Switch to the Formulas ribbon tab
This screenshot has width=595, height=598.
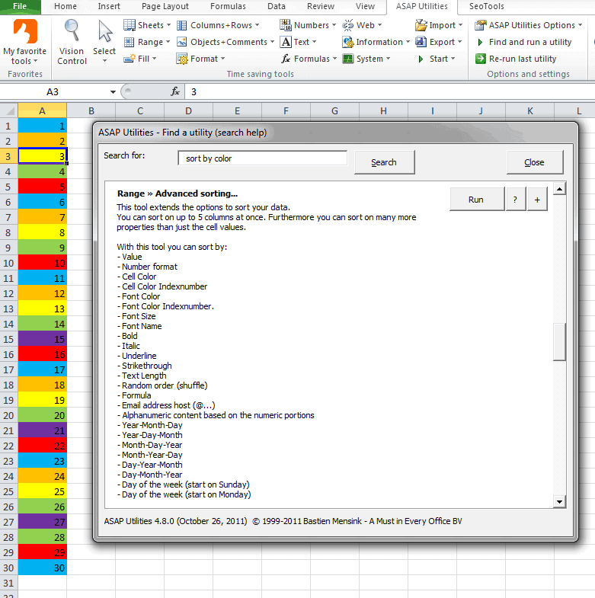point(228,7)
